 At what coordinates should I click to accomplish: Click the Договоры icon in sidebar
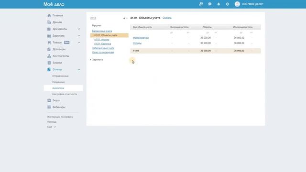click(49, 49)
